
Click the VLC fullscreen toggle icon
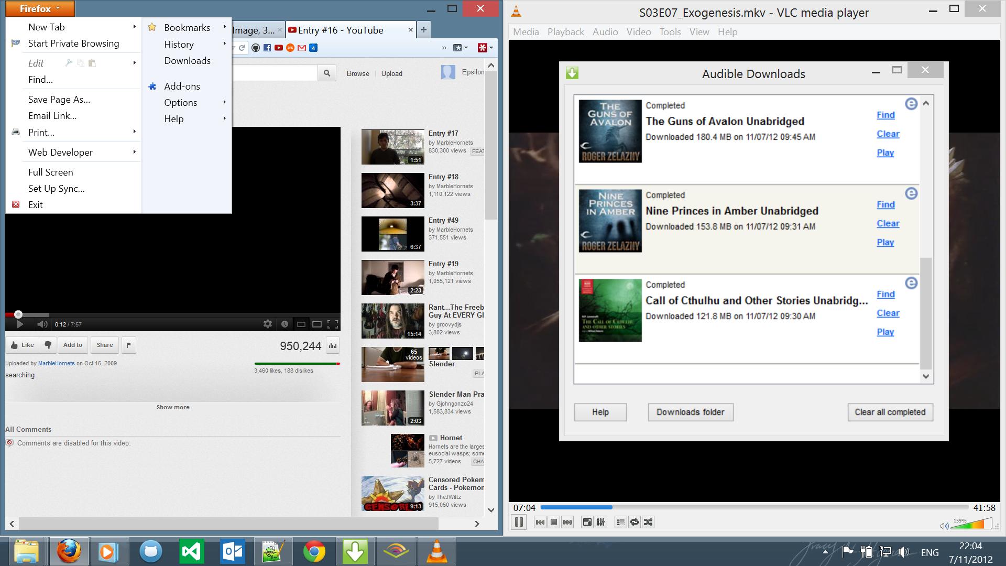click(586, 522)
